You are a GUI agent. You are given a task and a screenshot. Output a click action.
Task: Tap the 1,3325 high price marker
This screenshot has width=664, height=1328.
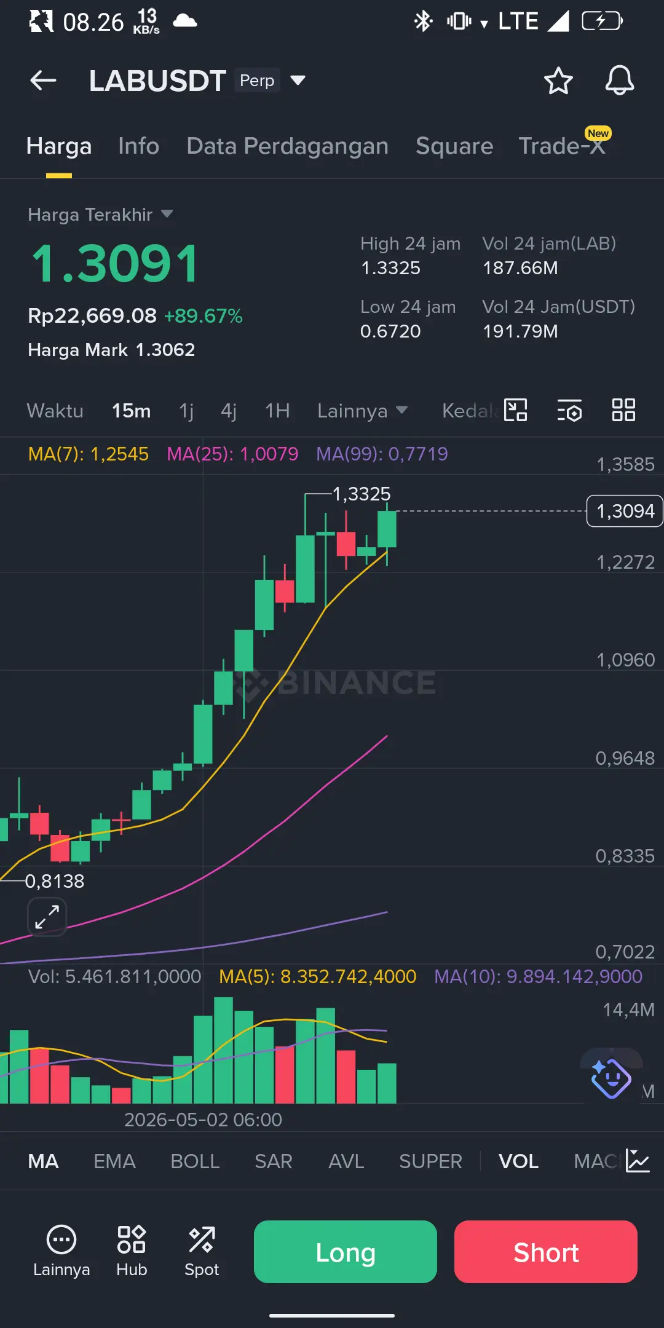[x=362, y=494]
